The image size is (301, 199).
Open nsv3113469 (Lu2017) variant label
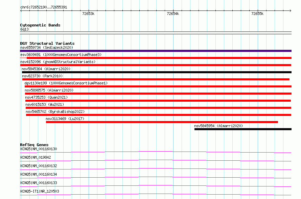[65, 119]
